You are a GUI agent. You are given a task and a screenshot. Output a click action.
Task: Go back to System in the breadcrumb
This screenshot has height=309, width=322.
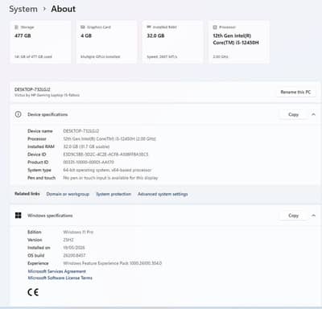click(x=23, y=9)
